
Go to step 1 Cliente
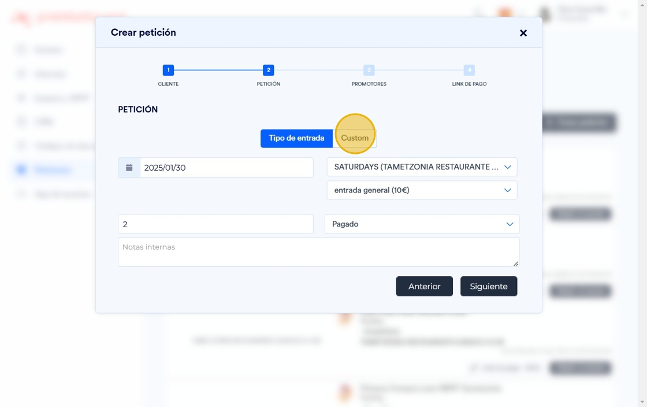pos(168,70)
